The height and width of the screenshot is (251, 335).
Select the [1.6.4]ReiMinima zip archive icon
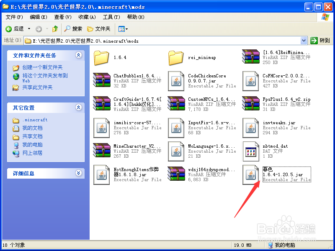pyautogui.click(x=250, y=57)
